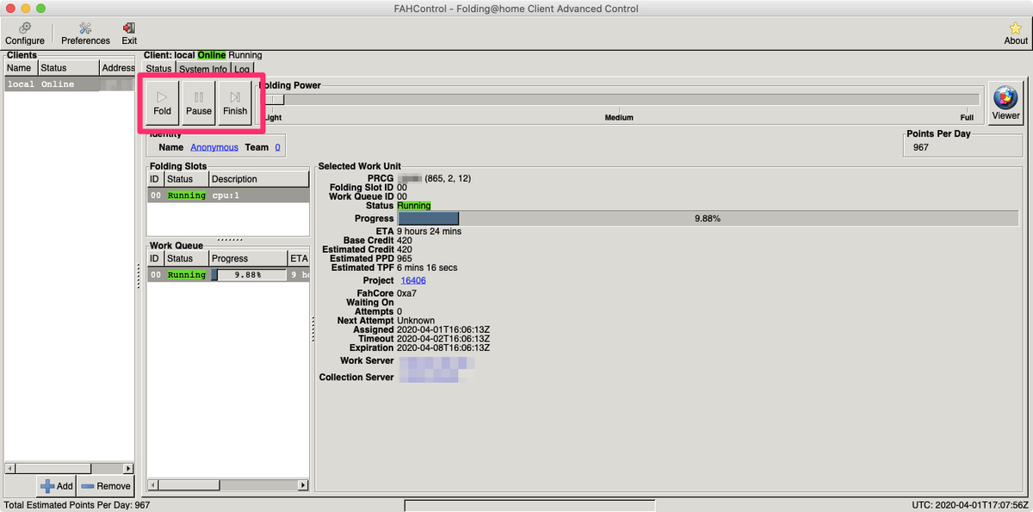Screen dimensions: 1033x512
Task: Click Work Queue left scroll arrow
Action: pos(152,486)
